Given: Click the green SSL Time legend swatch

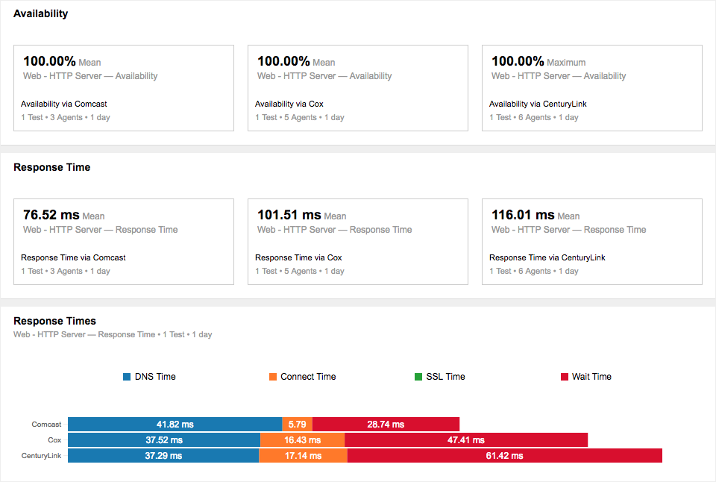Looking at the screenshot, I should (x=418, y=377).
